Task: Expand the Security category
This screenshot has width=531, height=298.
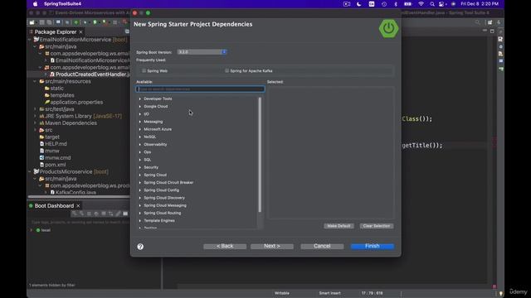Action: click(x=140, y=167)
